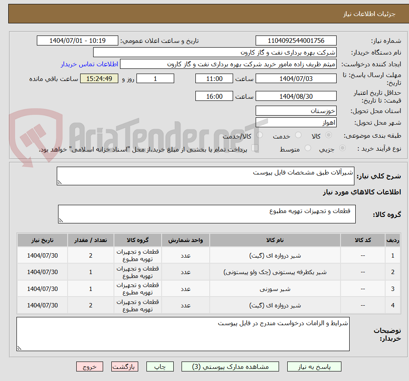Select متوسط purchase process type
The image size is (409, 381).
[x=308, y=148]
